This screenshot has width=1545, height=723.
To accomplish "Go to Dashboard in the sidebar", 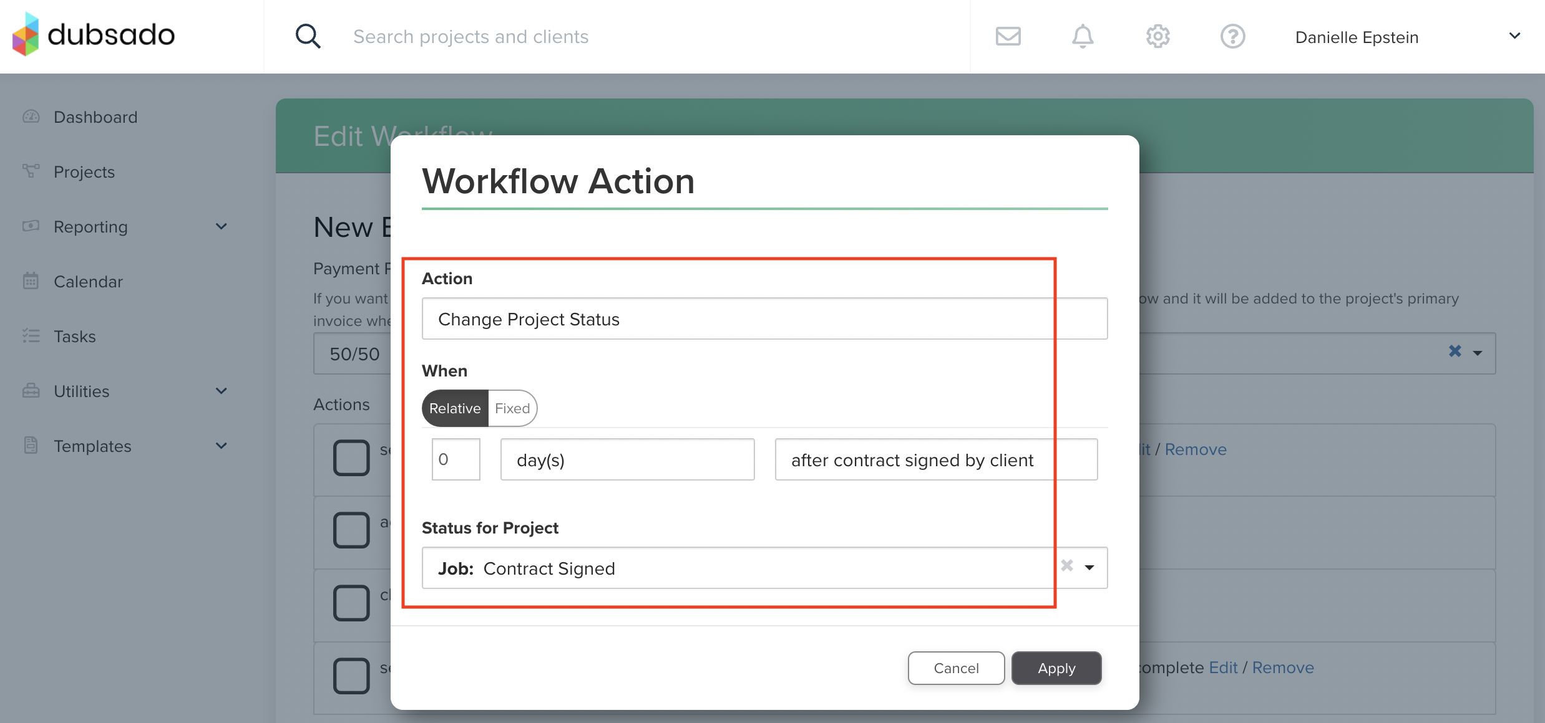I will coord(95,117).
